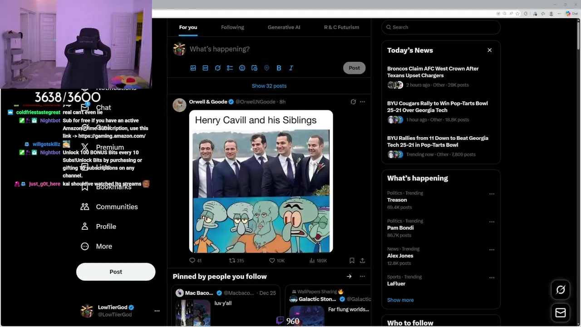Open the More menu in the sidebar

point(96,246)
